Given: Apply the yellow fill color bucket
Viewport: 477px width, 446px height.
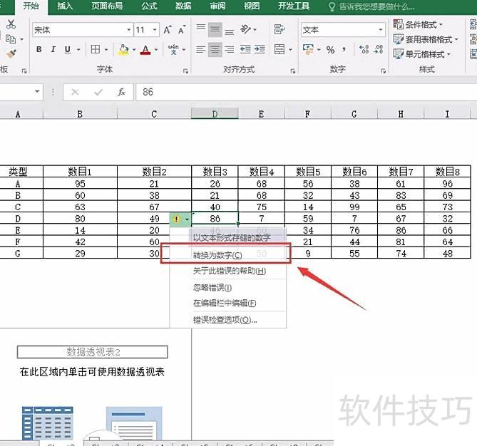Looking at the screenshot, I should (x=123, y=50).
